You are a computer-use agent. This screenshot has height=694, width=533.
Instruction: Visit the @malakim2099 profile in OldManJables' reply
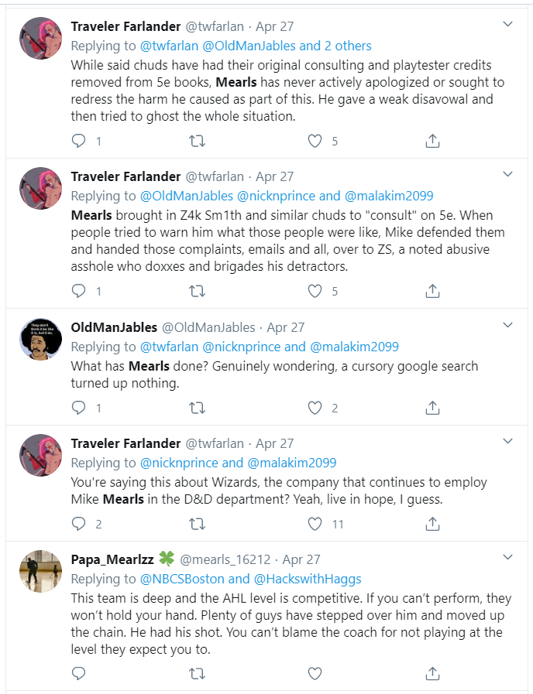(355, 347)
